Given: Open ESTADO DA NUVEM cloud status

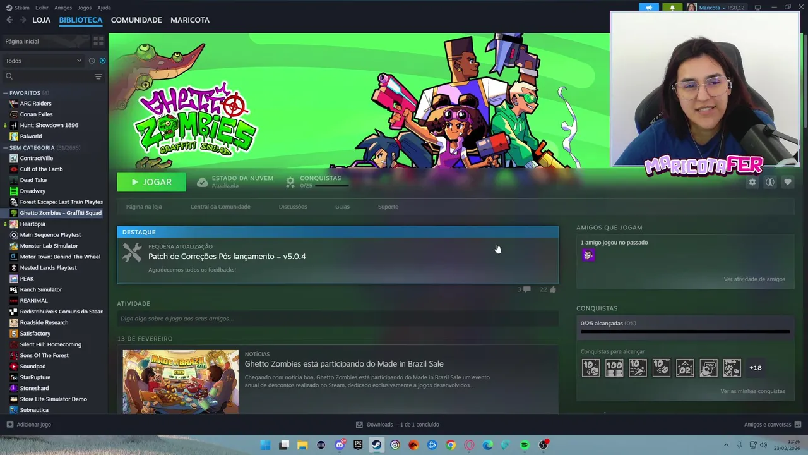Looking at the screenshot, I should pyautogui.click(x=235, y=182).
